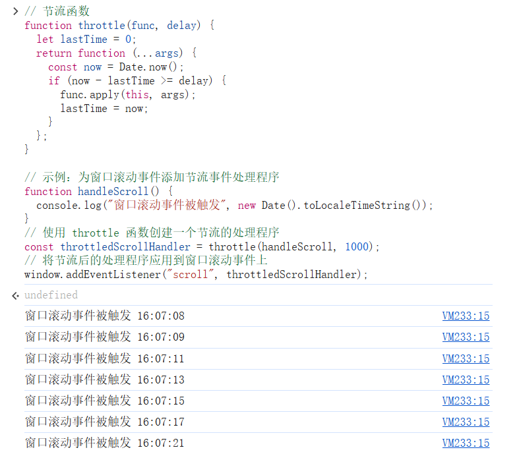Image resolution: width=517 pixels, height=454 pixels.
Task: Click the log message at 16:07:08
Action: [104, 316]
